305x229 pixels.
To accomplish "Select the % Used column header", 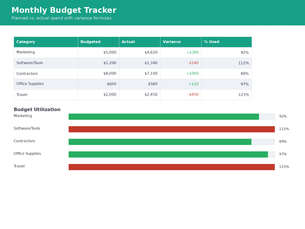I will click(227, 42).
